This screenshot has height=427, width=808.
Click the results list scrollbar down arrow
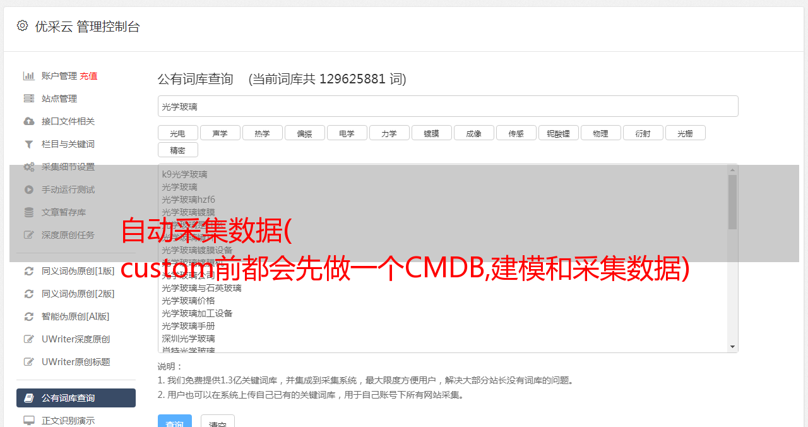point(732,347)
